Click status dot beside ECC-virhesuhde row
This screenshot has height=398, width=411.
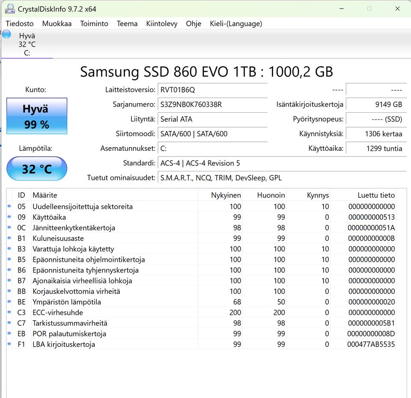[9, 312]
